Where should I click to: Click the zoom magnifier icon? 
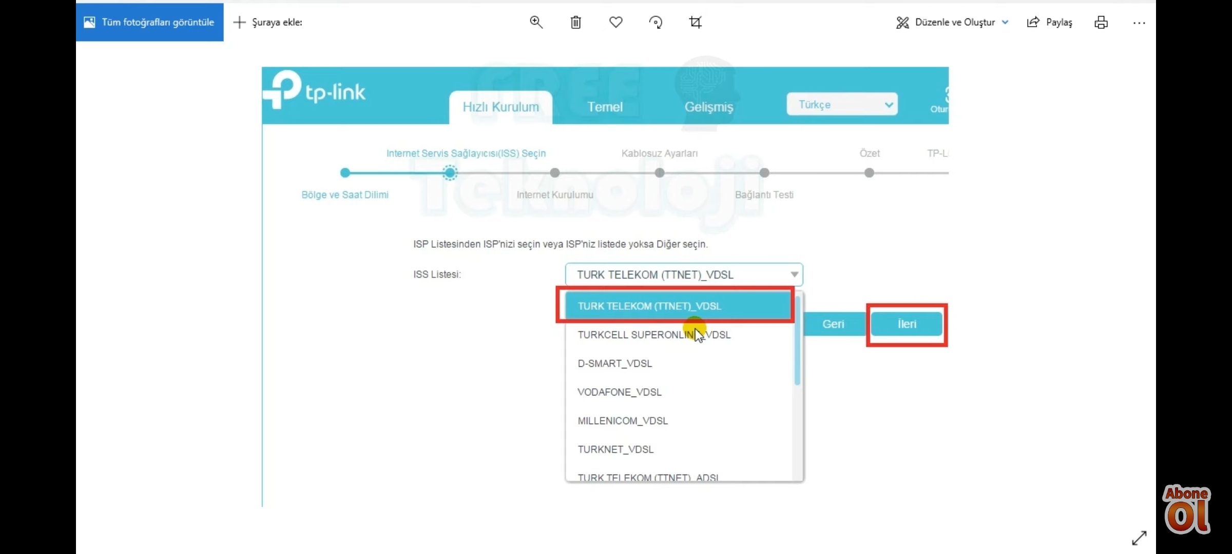[536, 22]
